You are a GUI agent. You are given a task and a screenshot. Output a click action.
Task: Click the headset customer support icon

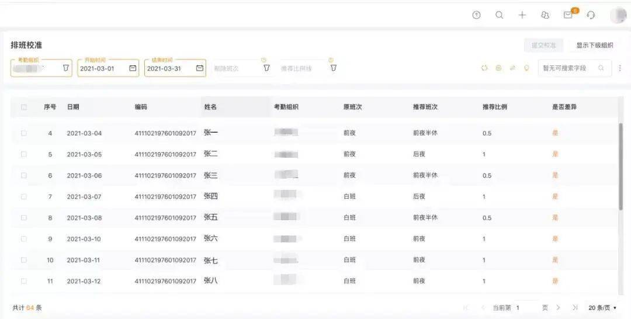click(x=591, y=15)
